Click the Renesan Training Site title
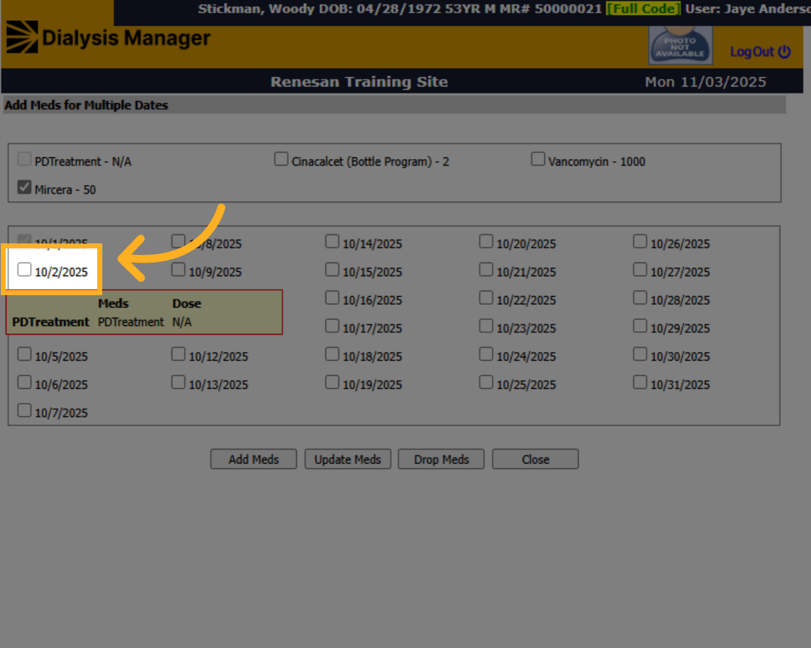The height and width of the screenshot is (648, 811). click(359, 82)
